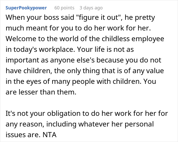Click the "3 days ago" timestamp
The image size is (178, 142).
(x=91, y=8)
